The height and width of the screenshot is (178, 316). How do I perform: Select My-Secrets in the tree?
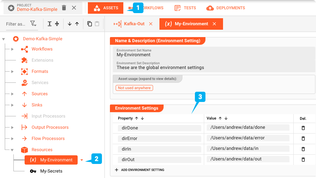51,171
